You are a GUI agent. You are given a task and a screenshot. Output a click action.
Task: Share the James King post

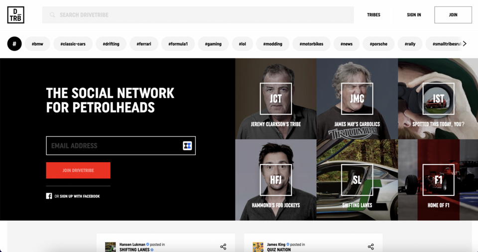click(x=370, y=247)
